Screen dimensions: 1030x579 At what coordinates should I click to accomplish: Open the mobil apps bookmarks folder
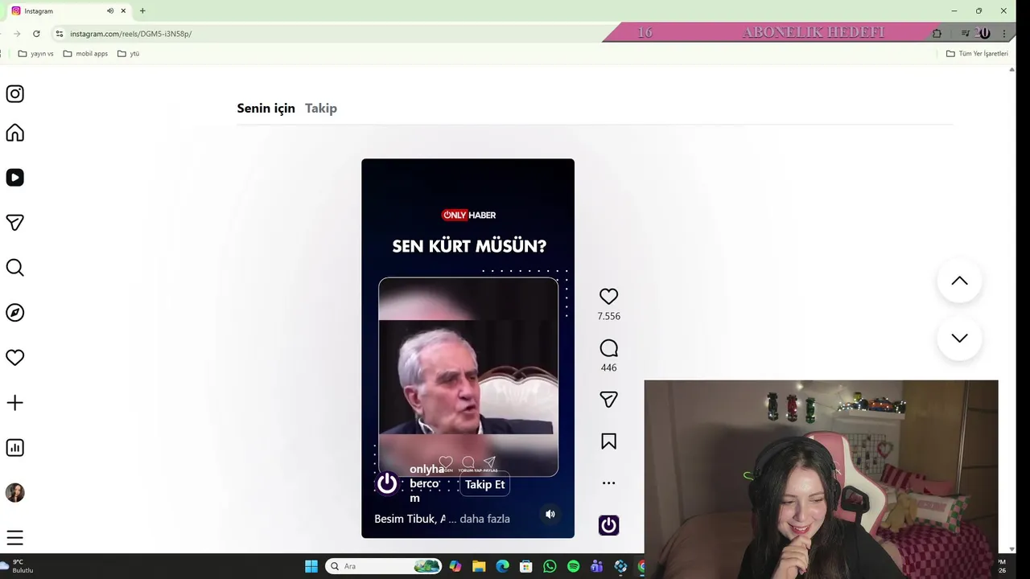[85, 54]
